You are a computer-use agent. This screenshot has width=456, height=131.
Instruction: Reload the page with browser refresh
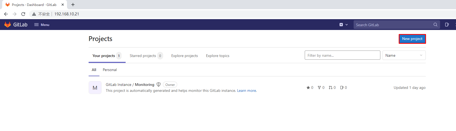click(23, 14)
